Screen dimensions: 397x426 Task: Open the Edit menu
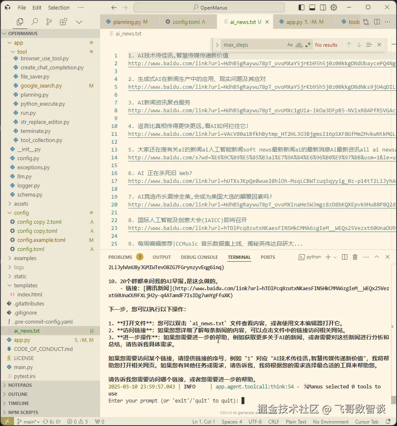[x=37, y=7]
